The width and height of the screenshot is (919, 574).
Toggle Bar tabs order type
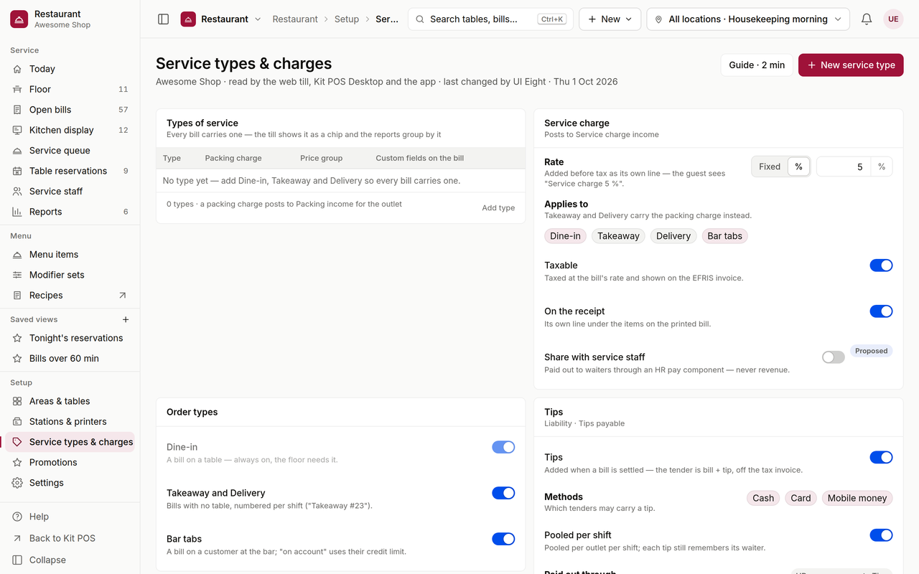pyautogui.click(x=503, y=539)
